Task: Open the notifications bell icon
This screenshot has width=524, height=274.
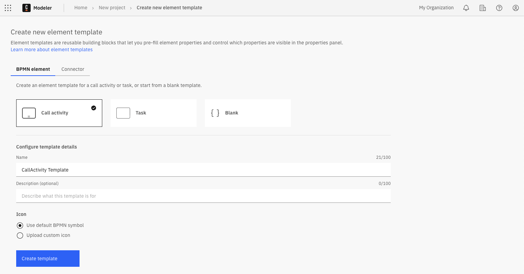Action: tap(466, 8)
